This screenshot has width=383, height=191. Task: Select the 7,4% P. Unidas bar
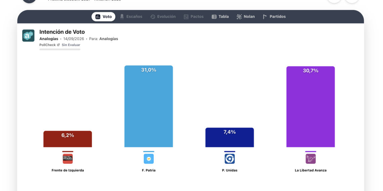pyautogui.click(x=229, y=137)
